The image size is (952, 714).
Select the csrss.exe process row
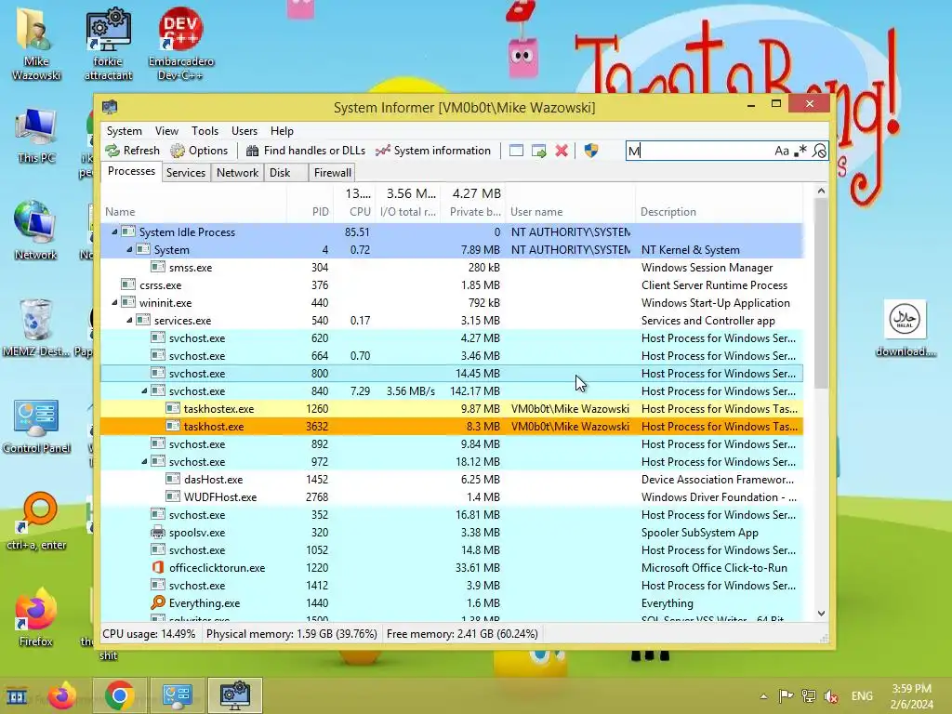coord(453,284)
